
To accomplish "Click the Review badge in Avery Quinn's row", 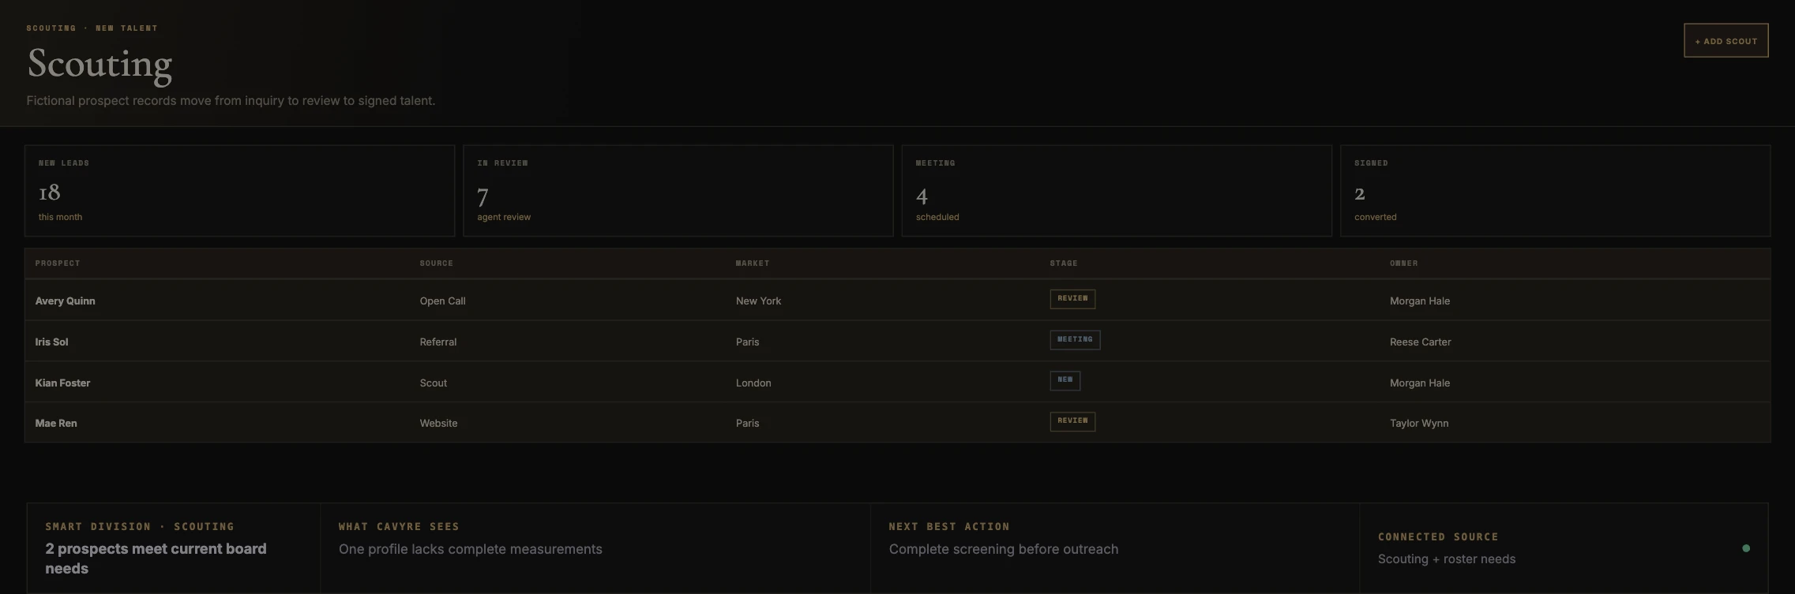I will pyautogui.click(x=1072, y=299).
